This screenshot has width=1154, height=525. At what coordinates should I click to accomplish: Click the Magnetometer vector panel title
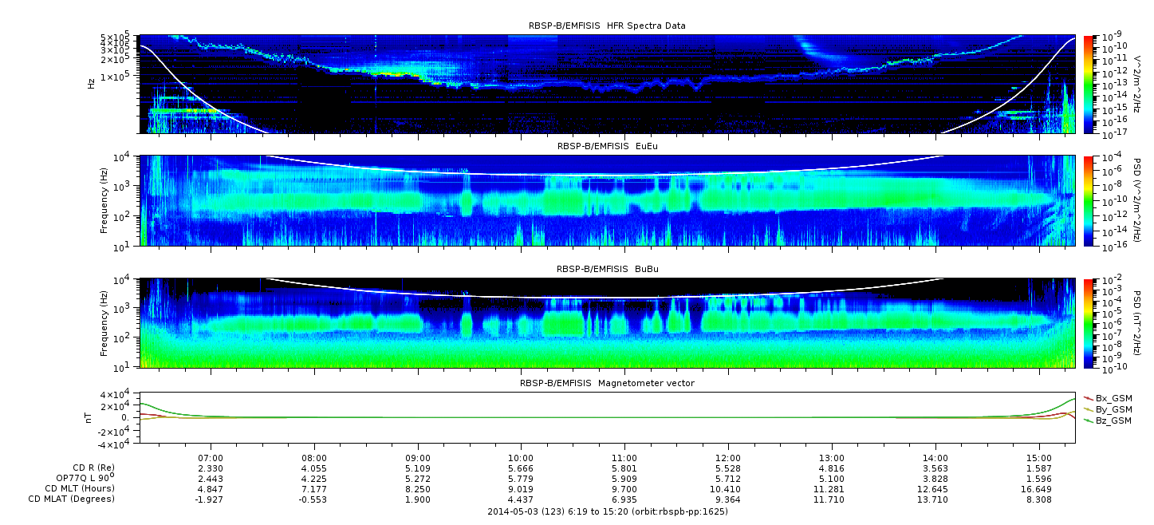point(607,383)
